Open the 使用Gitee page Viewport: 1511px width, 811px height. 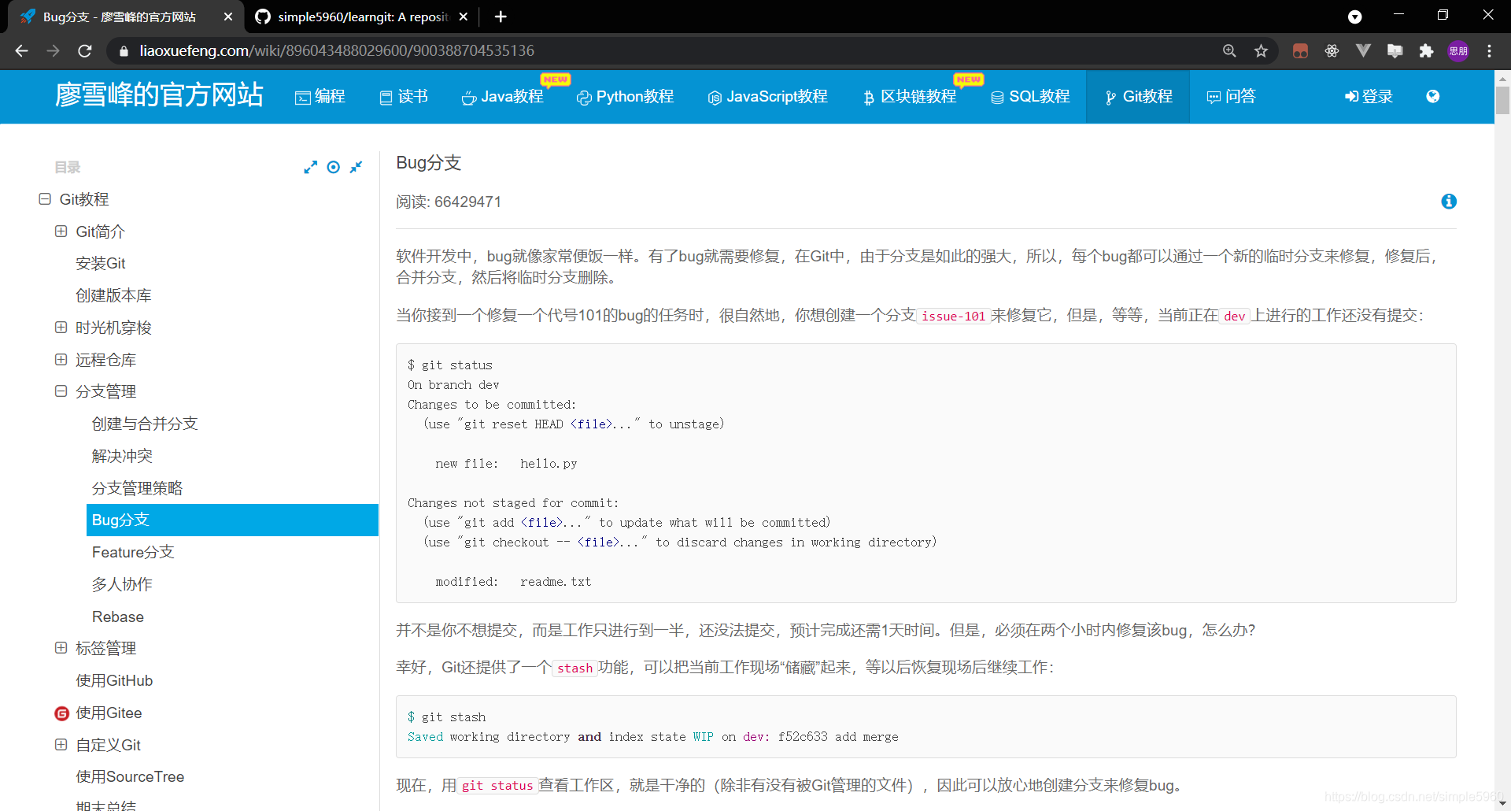pyautogui.click(x=109, y=713)
